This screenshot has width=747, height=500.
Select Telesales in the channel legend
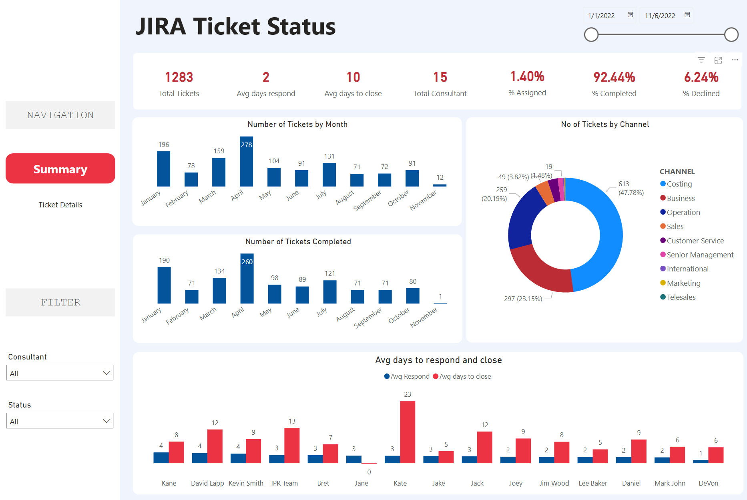click(x=678, y=297)
